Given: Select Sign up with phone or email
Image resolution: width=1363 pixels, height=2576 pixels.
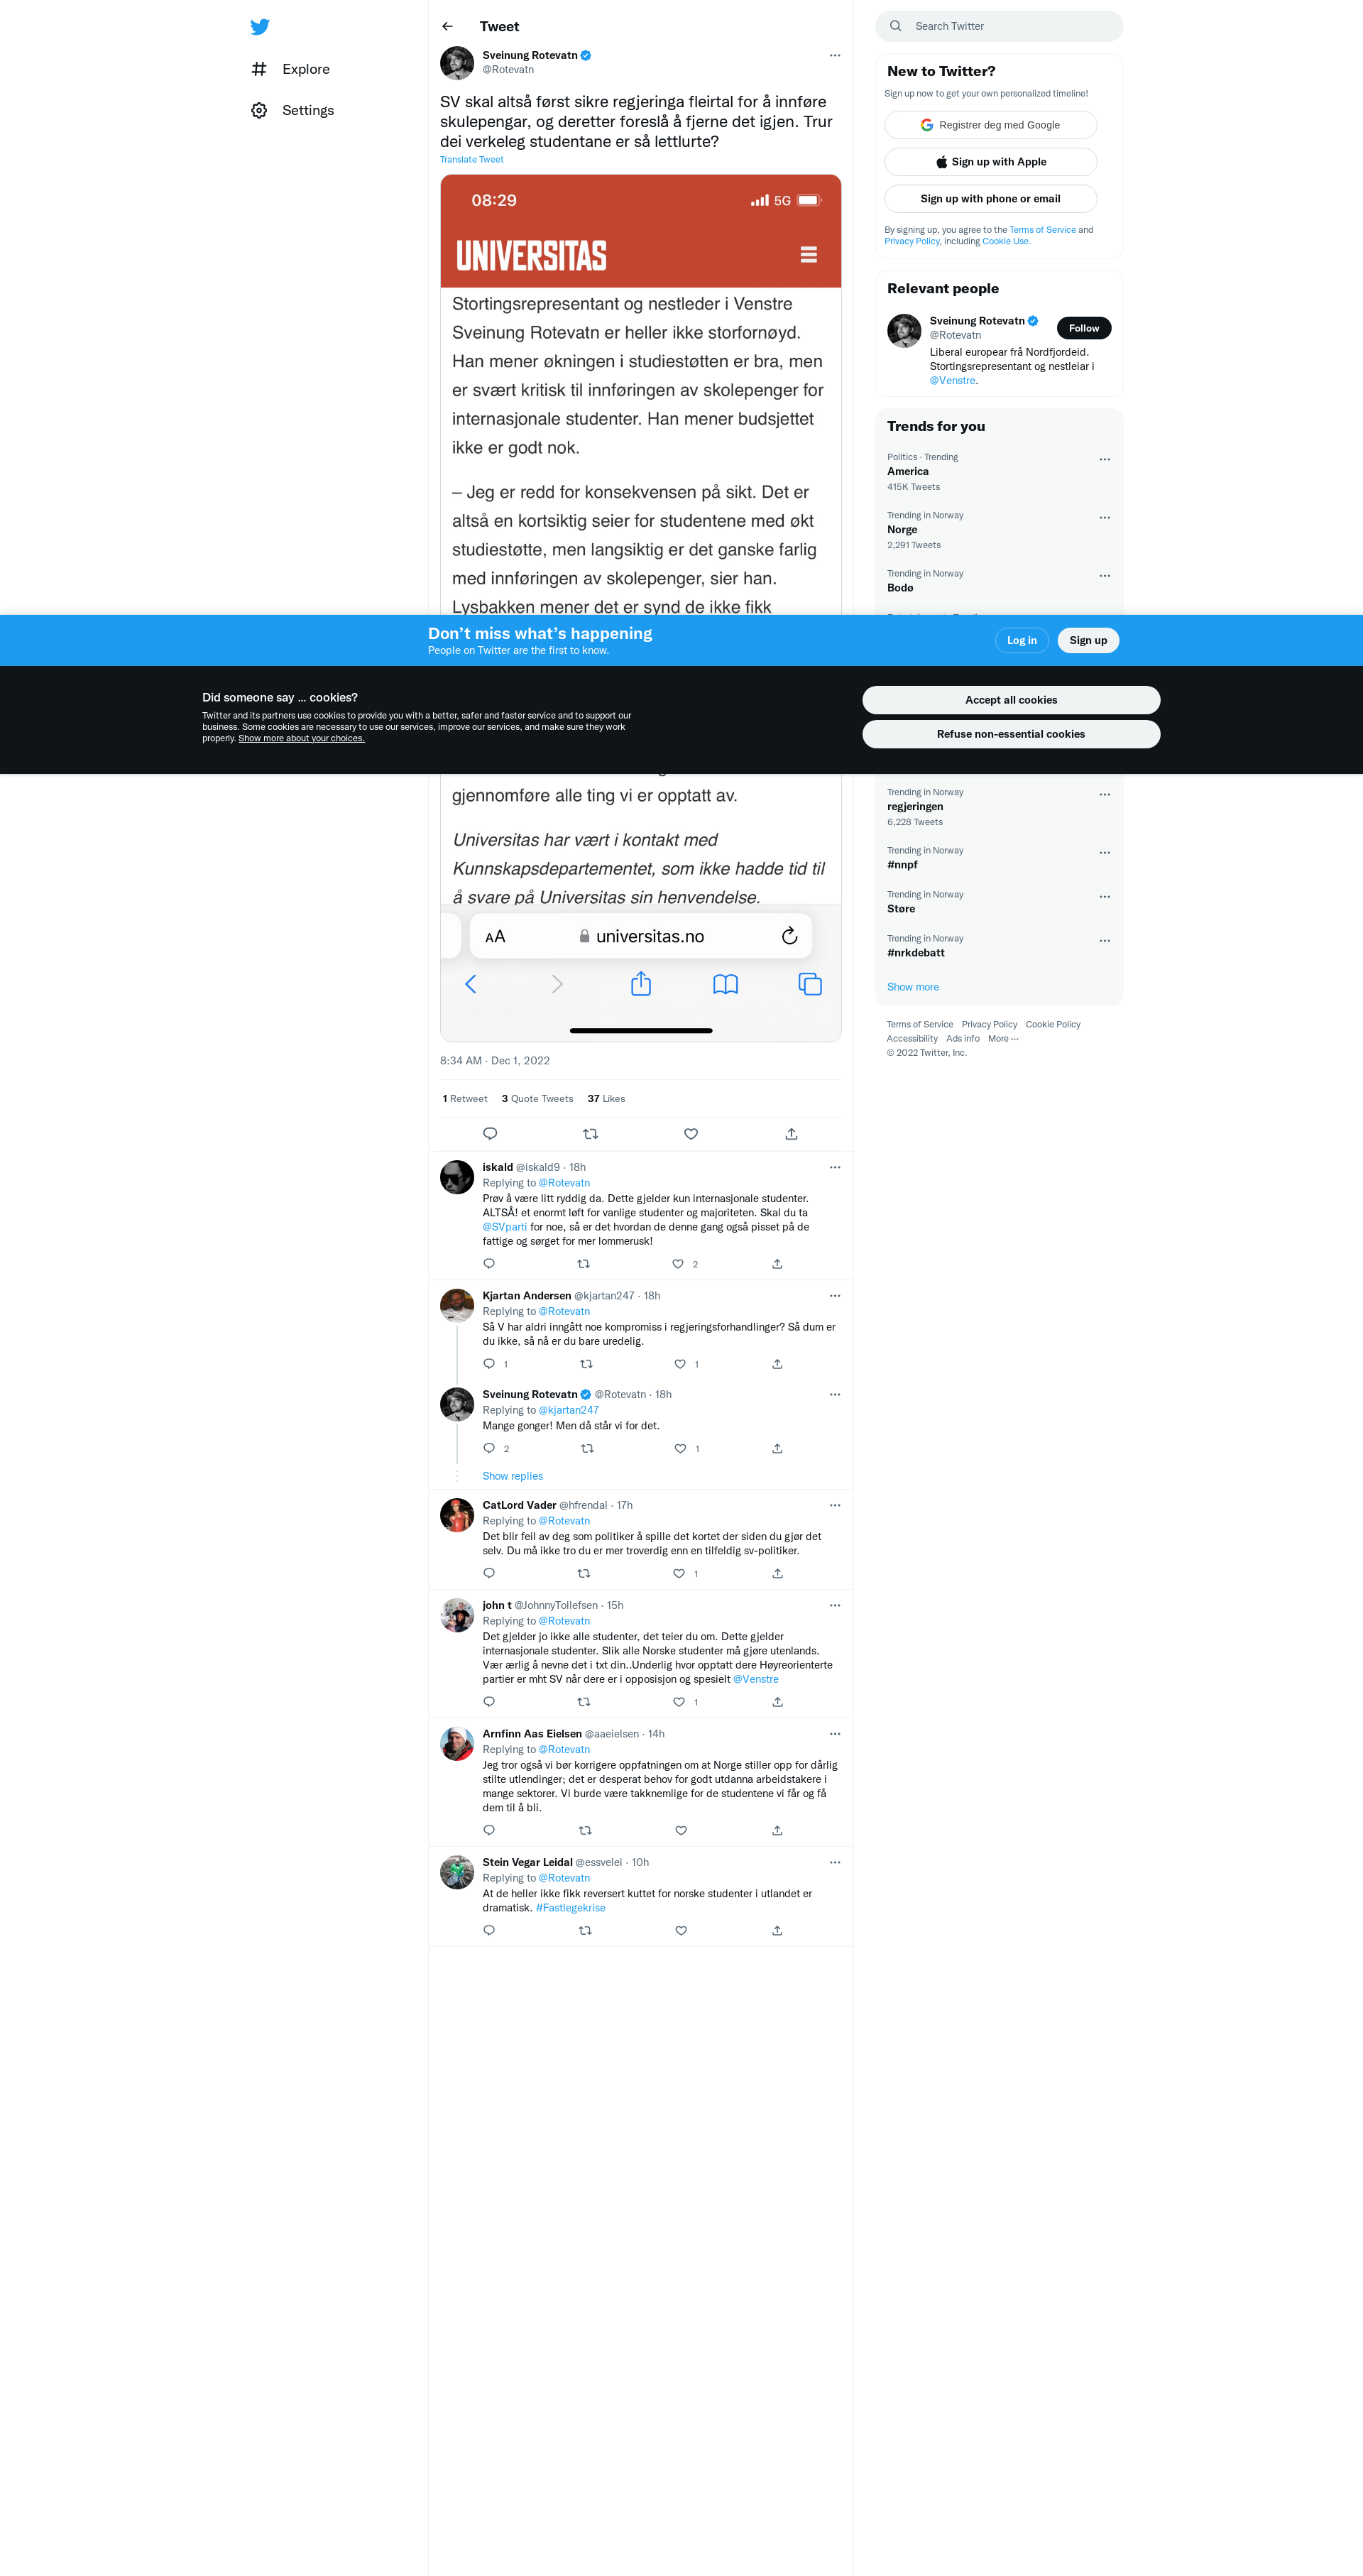Looking at the screenshot, I should point(990,199).
